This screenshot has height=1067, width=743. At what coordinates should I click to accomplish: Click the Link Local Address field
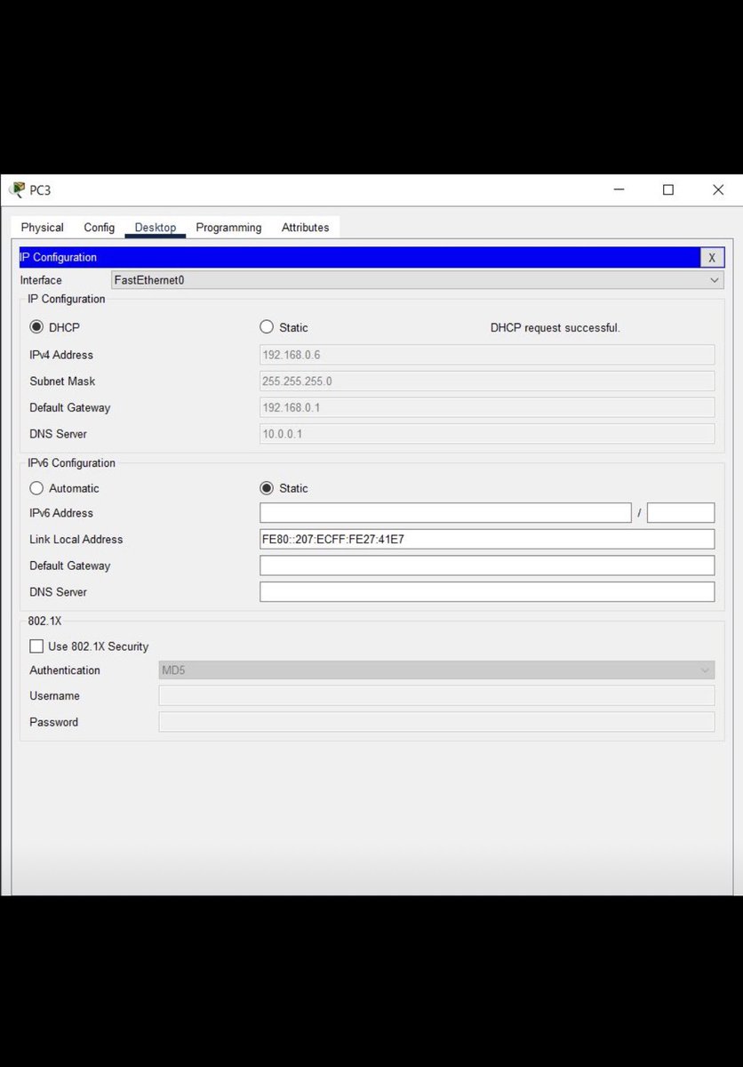487,539
